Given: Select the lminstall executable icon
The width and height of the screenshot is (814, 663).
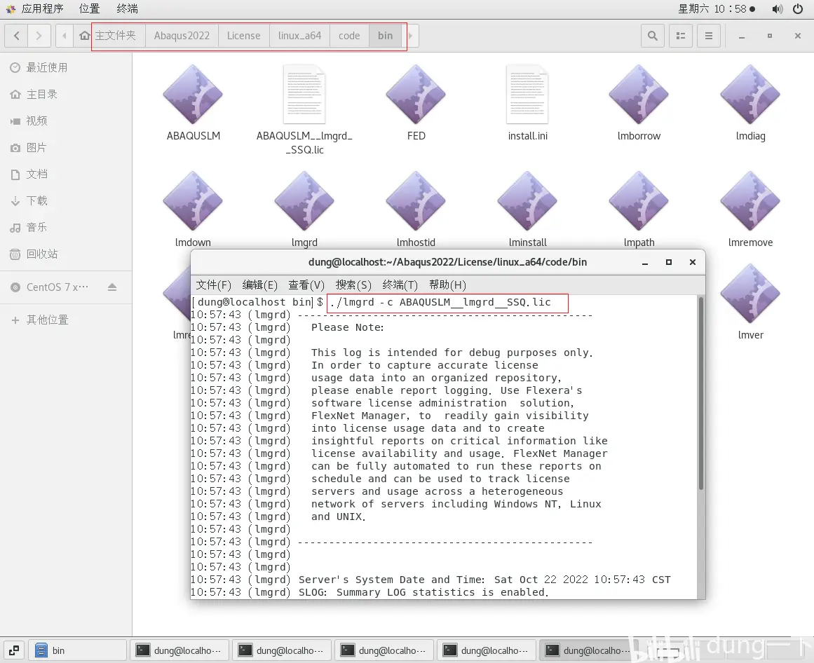Looking at the screenshot, I should (527, 201).
